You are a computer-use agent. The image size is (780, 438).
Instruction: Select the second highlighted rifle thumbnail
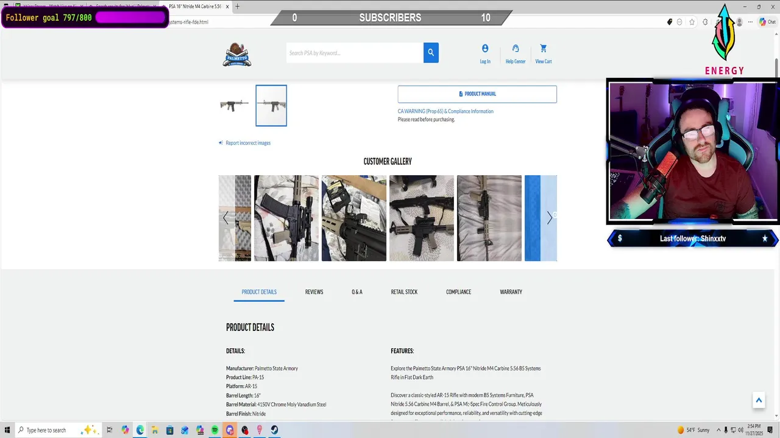point(271,106)
